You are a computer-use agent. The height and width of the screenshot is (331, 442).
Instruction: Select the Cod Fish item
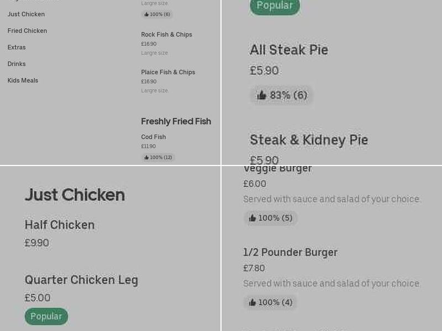(x=153, y=137)
